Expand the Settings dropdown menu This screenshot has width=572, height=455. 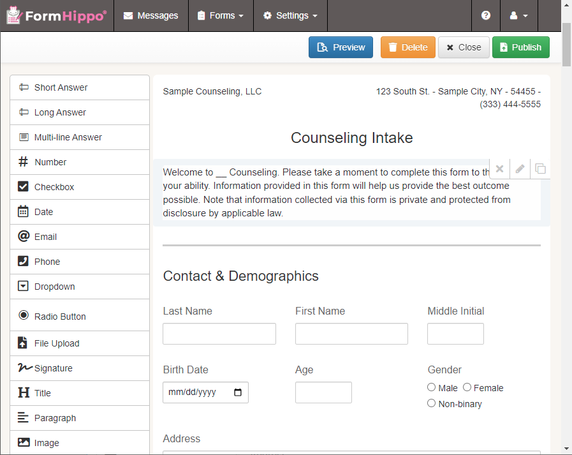click(290, 15)
